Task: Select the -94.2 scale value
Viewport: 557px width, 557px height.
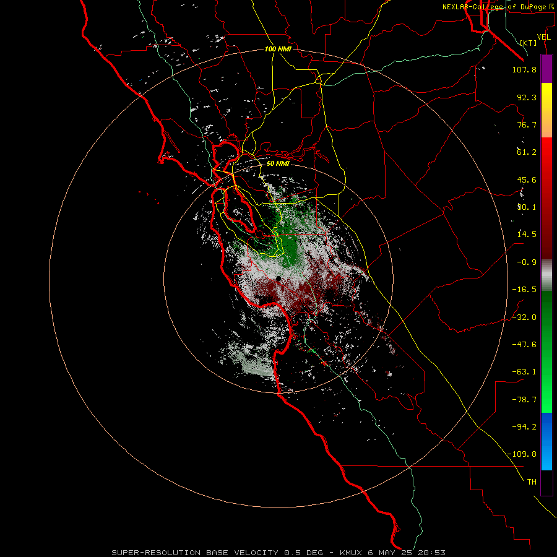Action: pyautogui.click(x=524, y=427)
